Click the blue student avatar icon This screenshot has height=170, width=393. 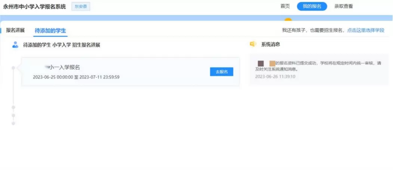coord(15,45)
